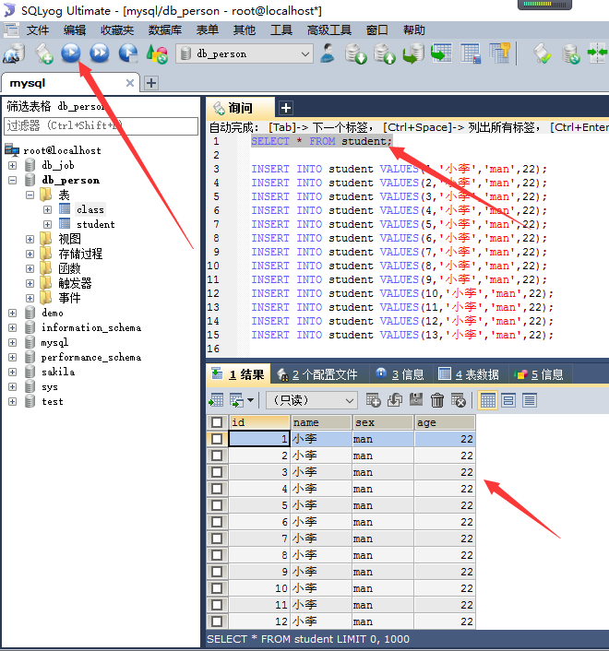Open the 文件 menu
This screenshot has width=609, height=651.
coord(38,30)
